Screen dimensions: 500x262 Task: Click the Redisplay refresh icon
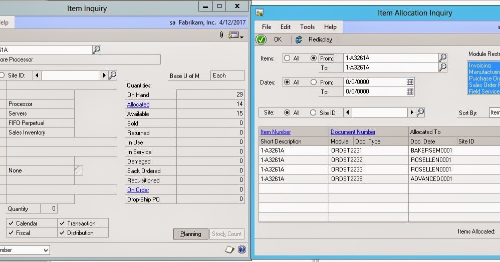(x=299, y=39)
